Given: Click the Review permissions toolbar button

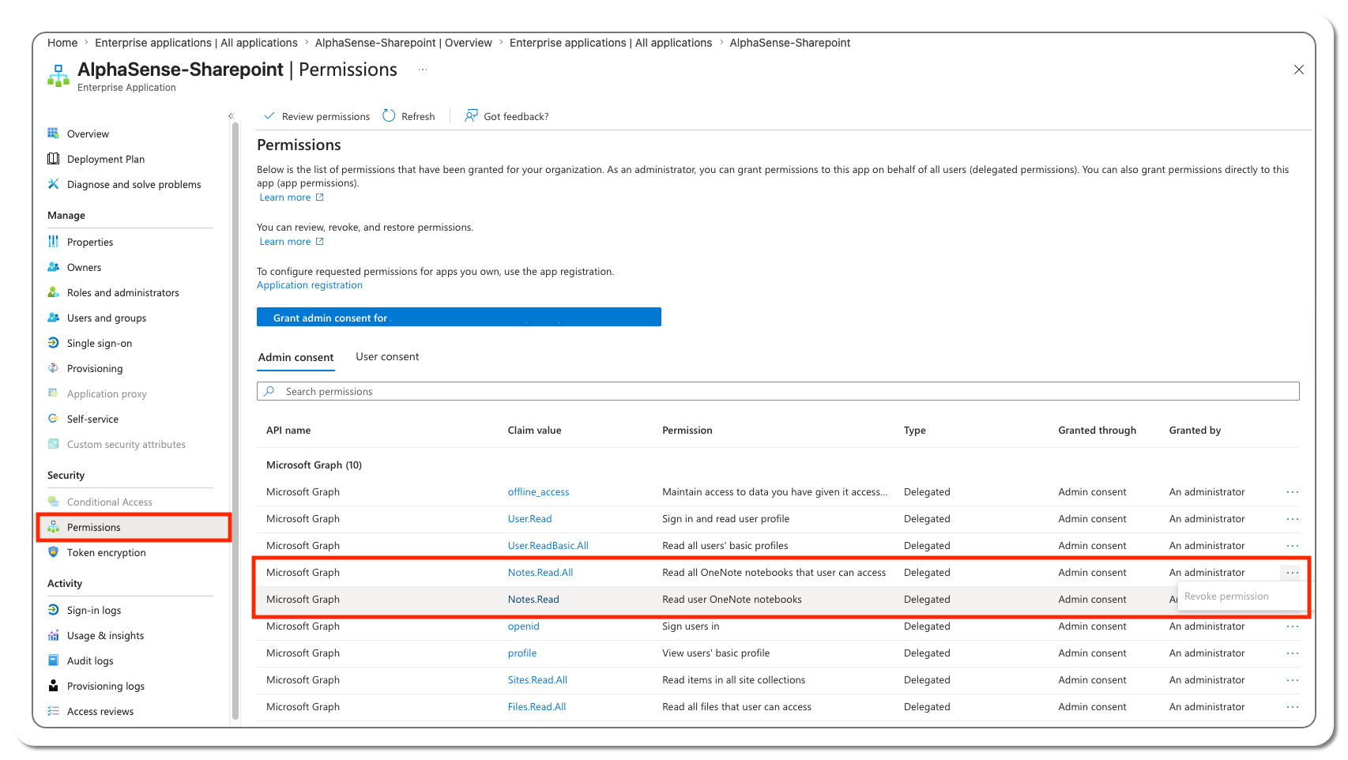Looking at the screenshot, I should pos(317,116).
